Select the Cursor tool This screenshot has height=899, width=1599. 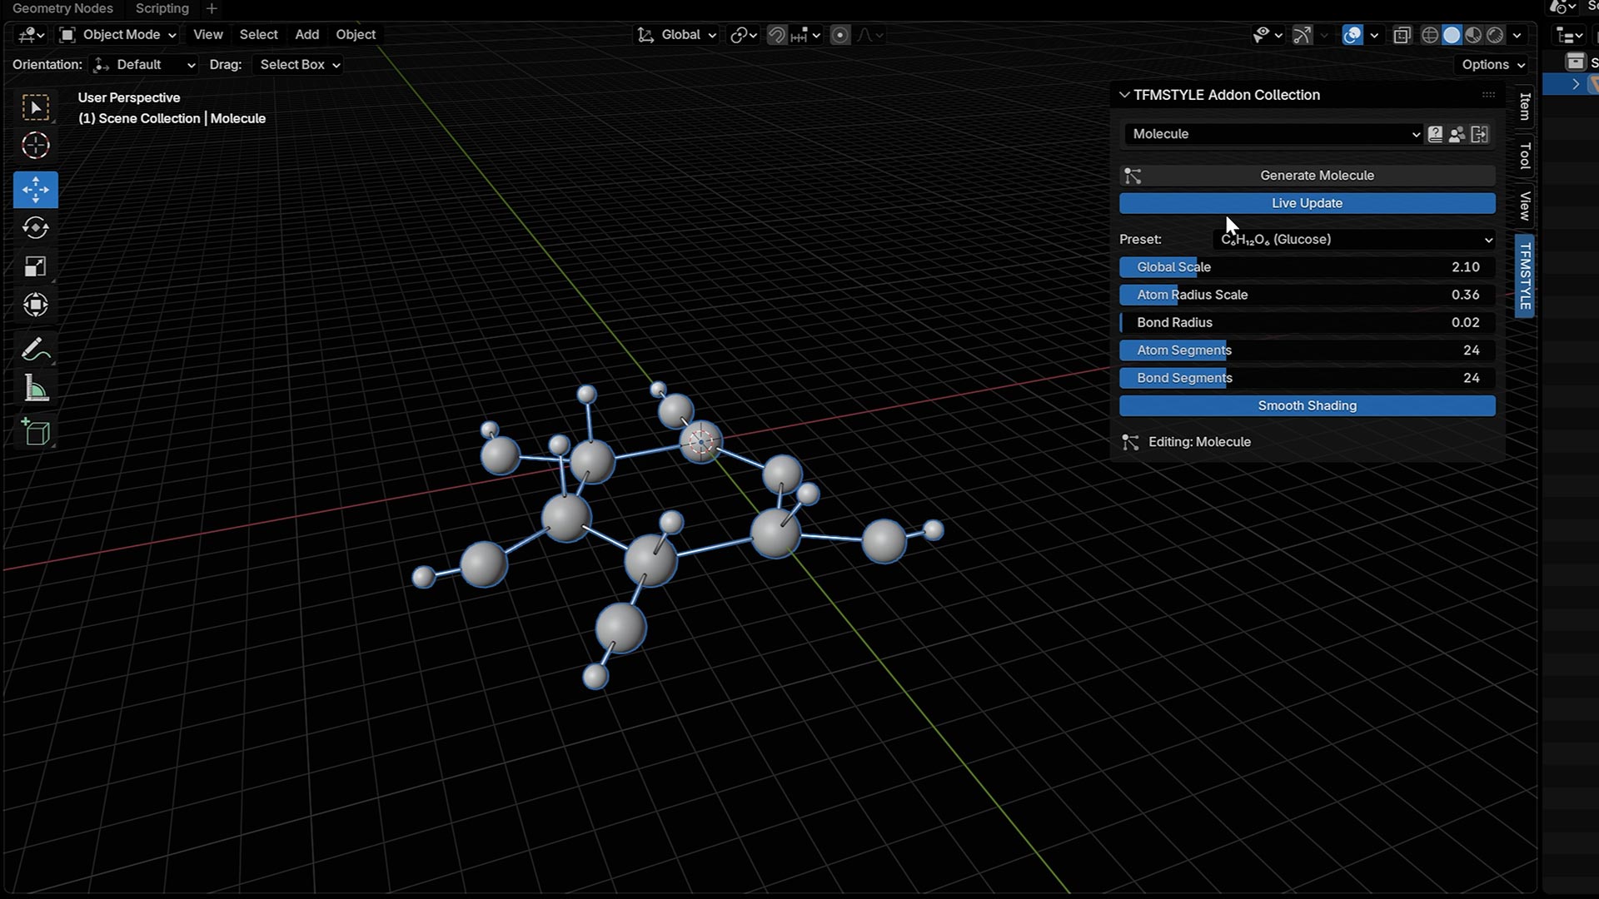point(35,146)
